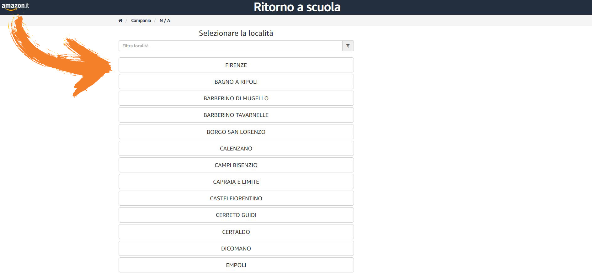Open the amazon.it logo
592x274 pixels.
[15, 6]
